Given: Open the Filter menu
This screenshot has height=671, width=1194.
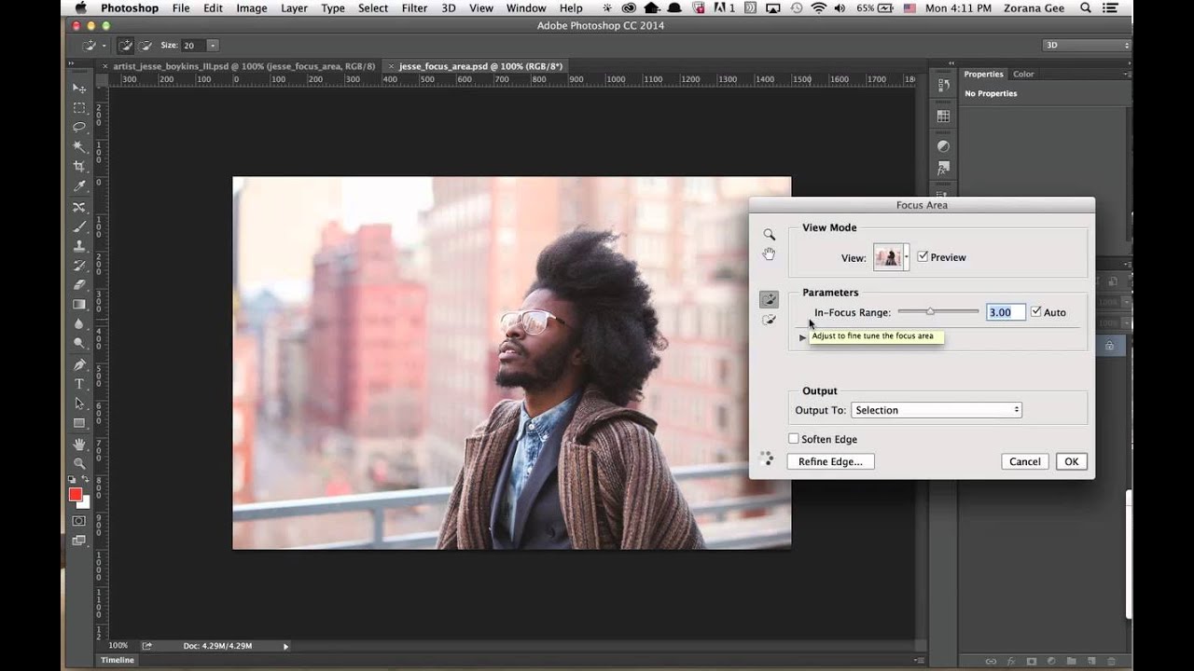Looking at the screenshot, I should (x=414, y=8).
